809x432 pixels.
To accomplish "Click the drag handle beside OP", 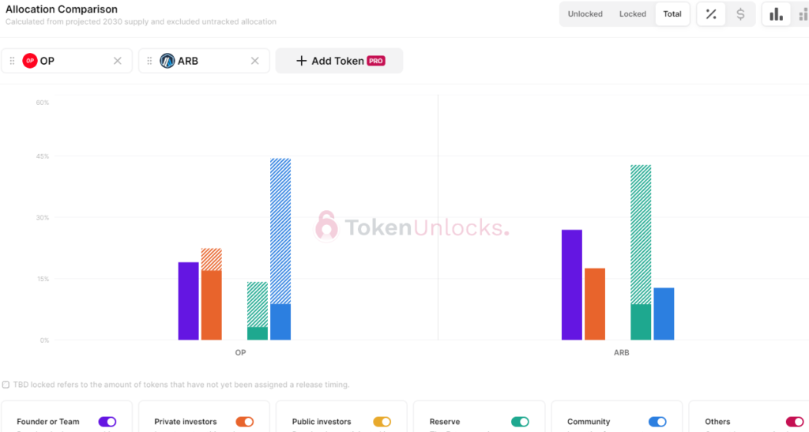I will [x=12, y=61].
